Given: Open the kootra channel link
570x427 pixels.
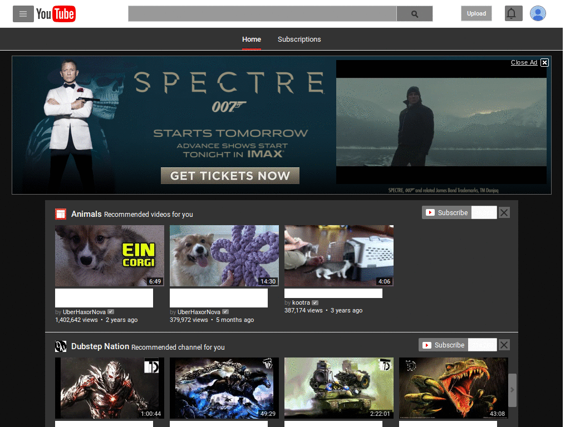Looking at the screenshot, I should 301,302.
